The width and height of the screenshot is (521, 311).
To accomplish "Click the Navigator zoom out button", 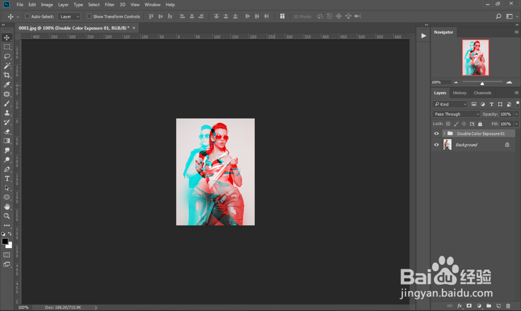I will (x=456, y=82).
